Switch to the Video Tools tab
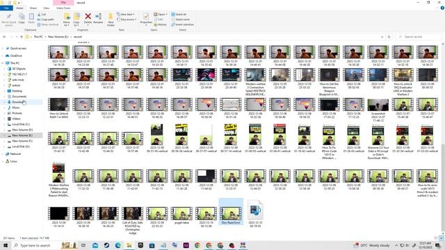Viewport: 445px width, 250px height. coord(63,8)
